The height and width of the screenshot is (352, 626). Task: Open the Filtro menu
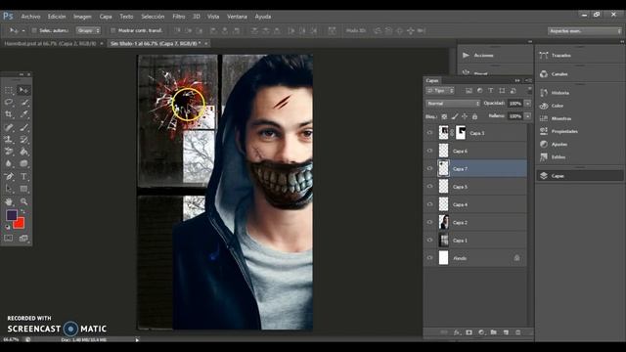[x=179, y=17]
